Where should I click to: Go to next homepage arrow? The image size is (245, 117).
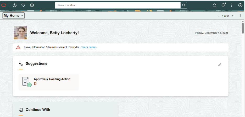232,16
